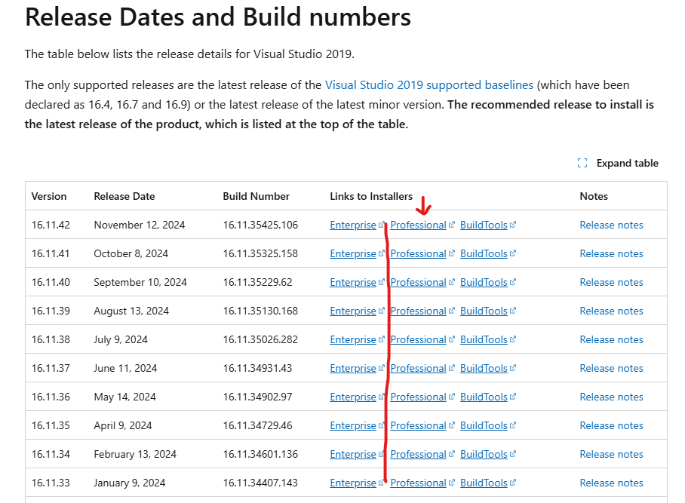Open Enterprise installer for version 16.11.35
The image size is (685, 503).
tap(353, 426)
